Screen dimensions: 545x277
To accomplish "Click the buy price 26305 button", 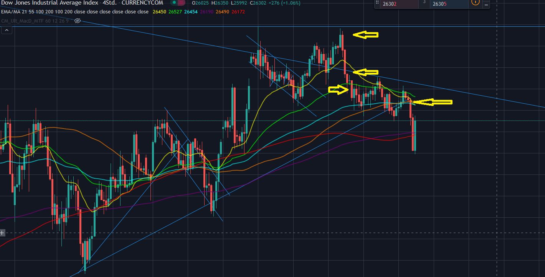I will (449, 4).
